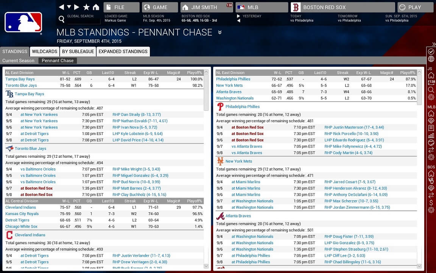Switch to the Wildcards tab
Image resolution: width=436 pixels, height=273 pixels.
(44, 52)
